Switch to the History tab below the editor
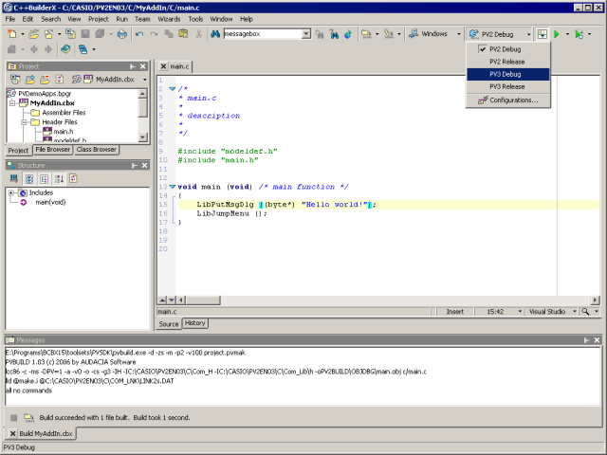 coord(194,323)
